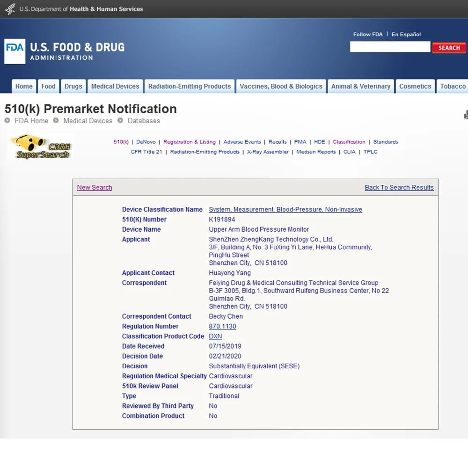468x468 pixels.
Task: Open the Home tab
Action: [x=24, y=86]
